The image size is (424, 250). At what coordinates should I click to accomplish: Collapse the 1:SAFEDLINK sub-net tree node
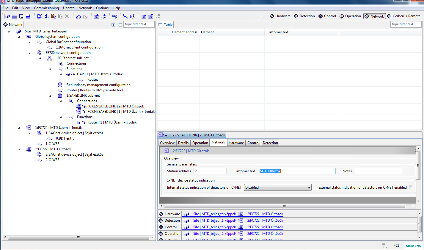[51, 96]
